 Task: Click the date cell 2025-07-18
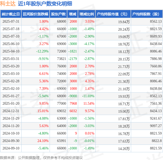tap(11, 29)
